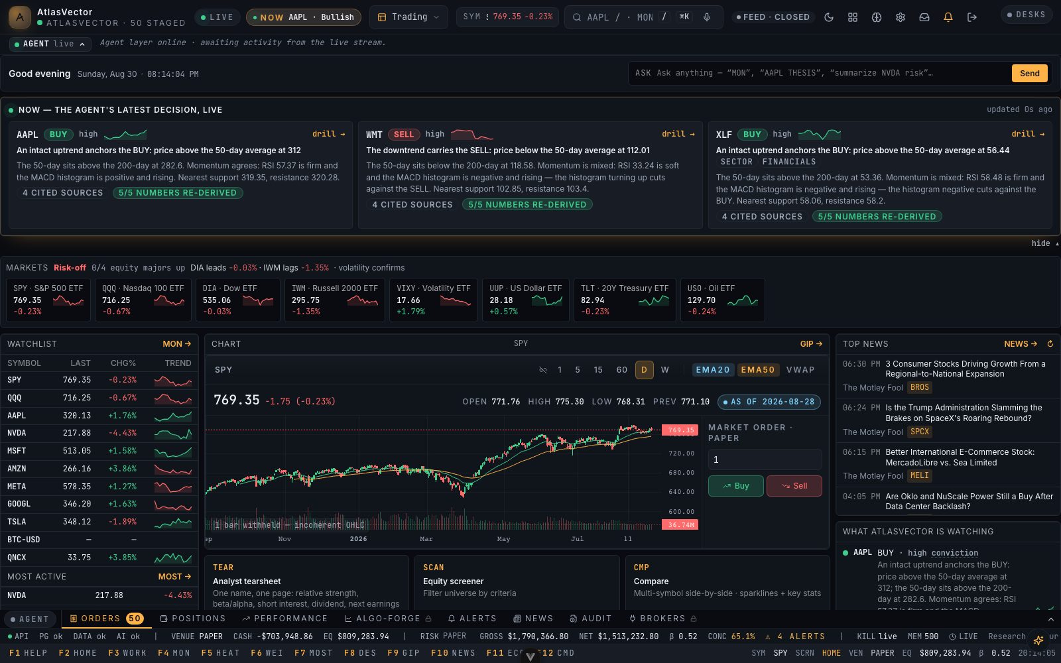Click the Alerts tab bell icon

[452, 619]
